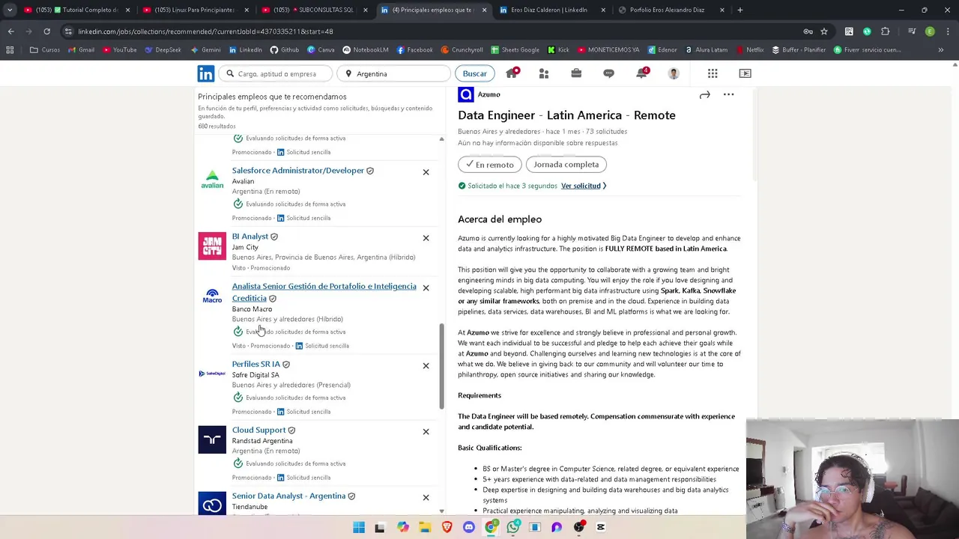The width and height of the screenshot is (959, 539).
Task: Show more bookmarks chevron
Action: 941,50
